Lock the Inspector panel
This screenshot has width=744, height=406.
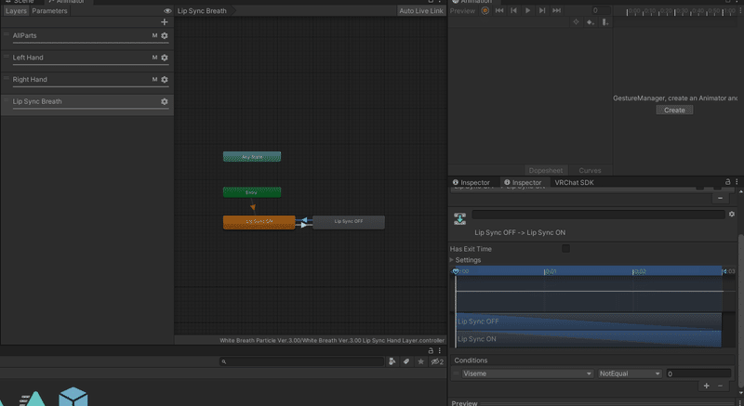[x=728, y=182]
